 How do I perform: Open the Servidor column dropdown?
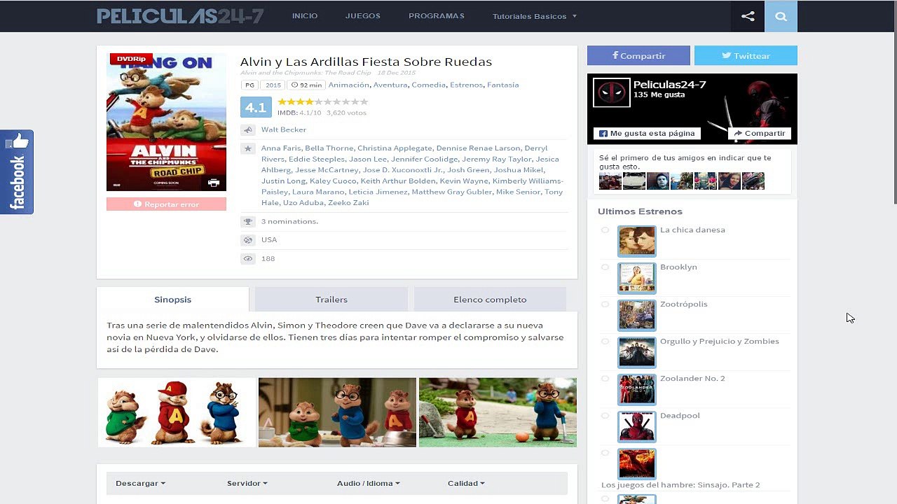(247, 483)
